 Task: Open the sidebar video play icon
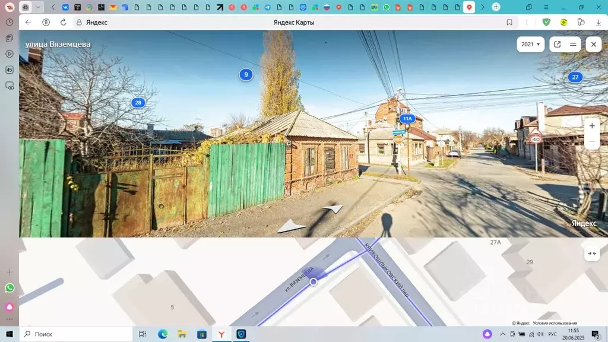pos(9,54)
